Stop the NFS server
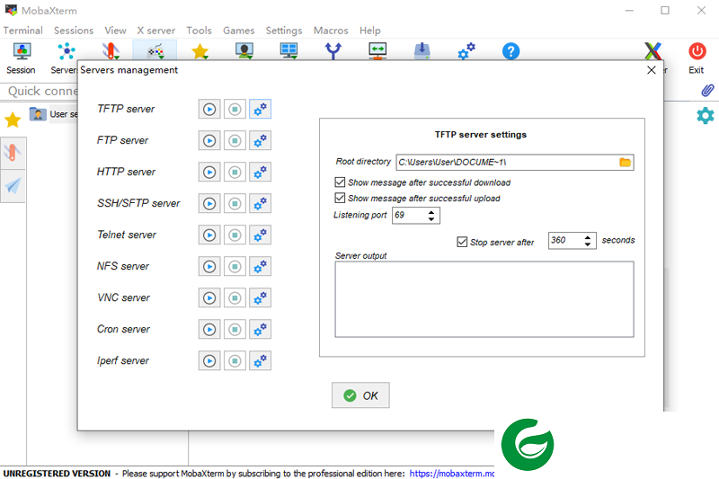The height and width of the screenshot is (479, 719). tap(235, 266)
